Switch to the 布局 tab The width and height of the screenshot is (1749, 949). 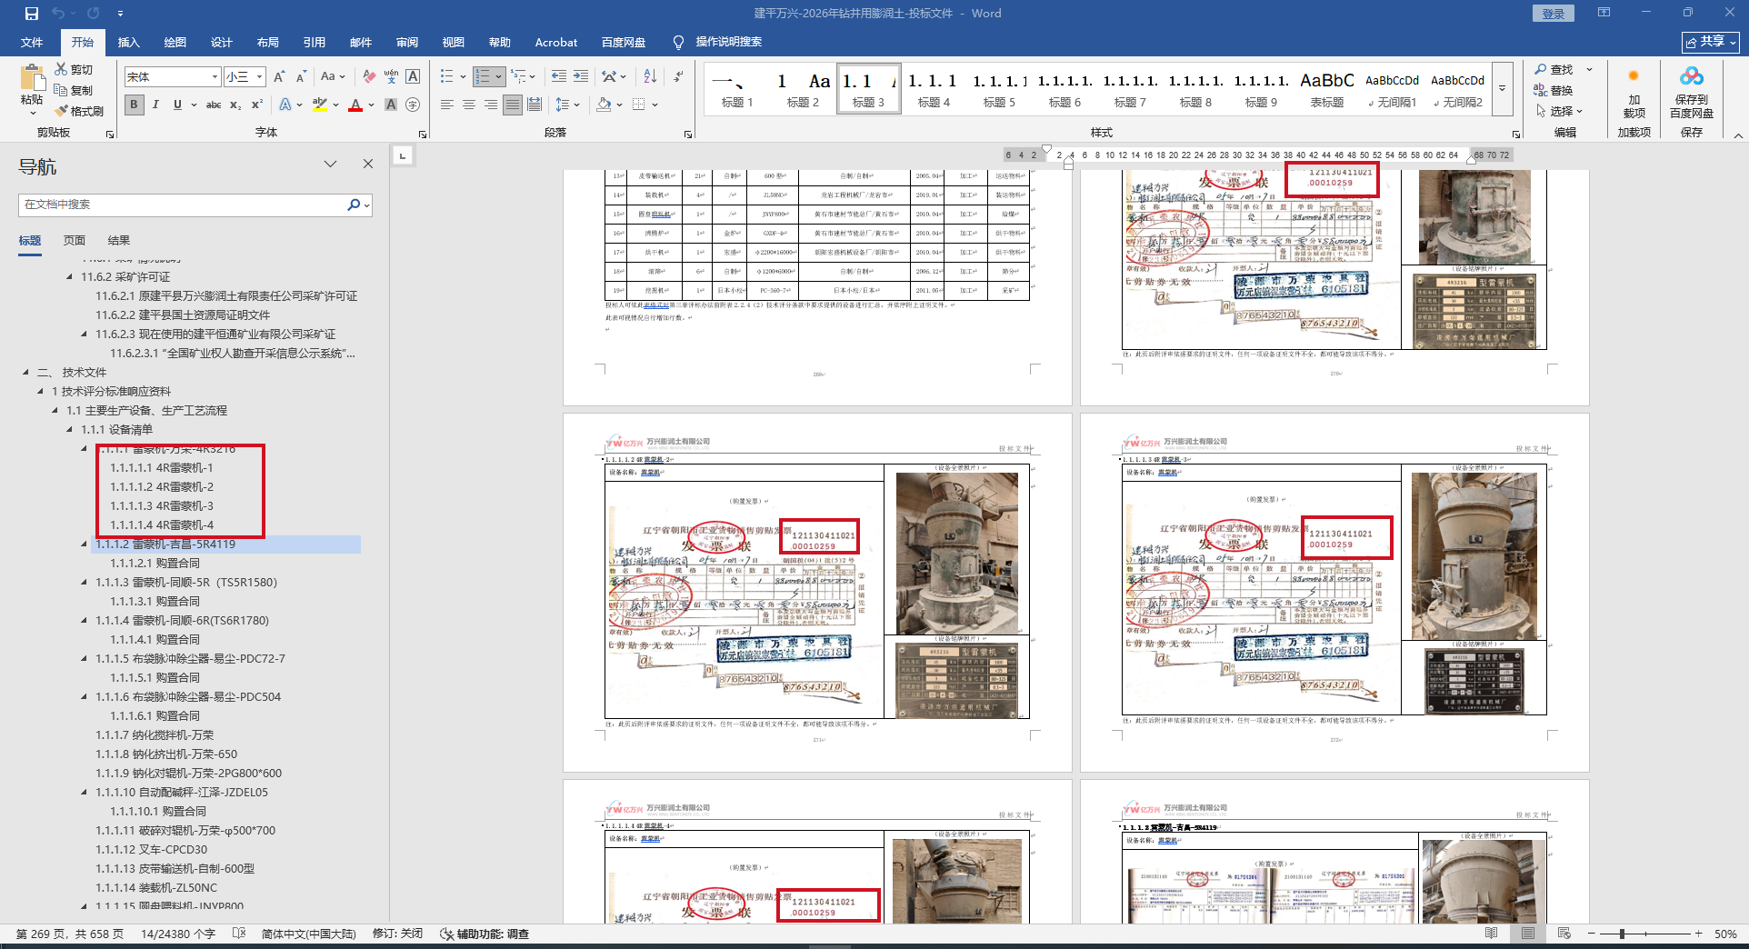(268, 43)
